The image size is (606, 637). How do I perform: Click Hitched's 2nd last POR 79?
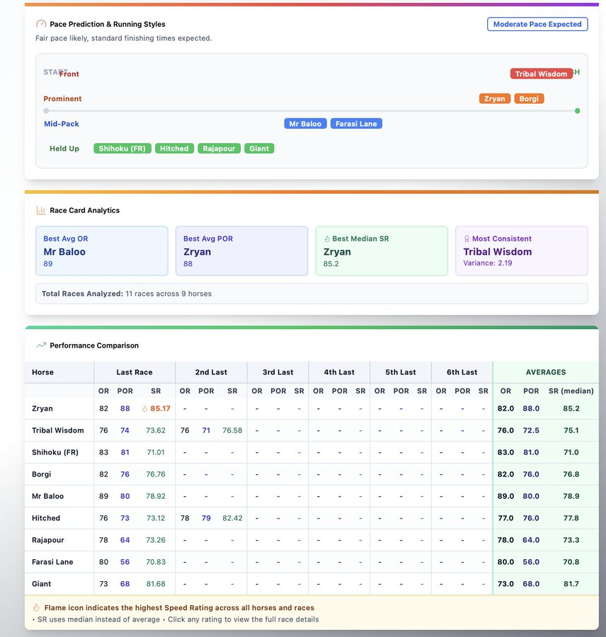(206, 518)
